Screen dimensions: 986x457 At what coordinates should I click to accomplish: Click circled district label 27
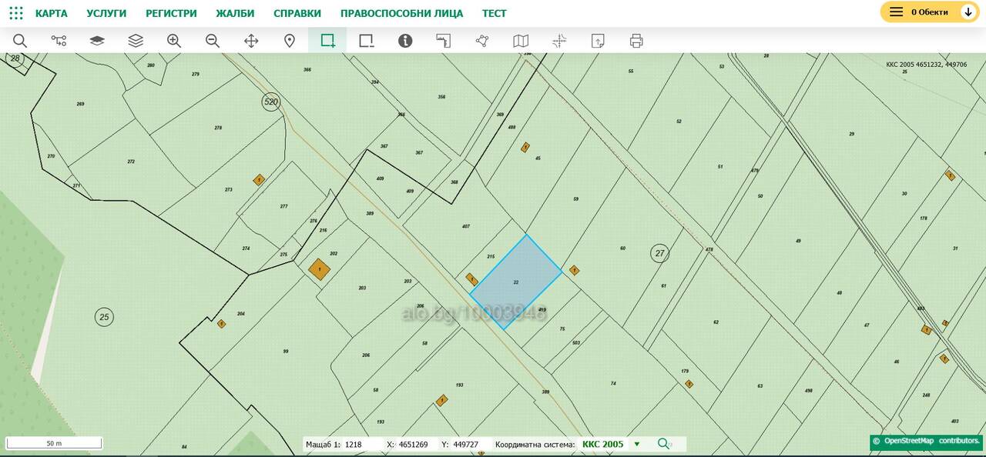659,253
